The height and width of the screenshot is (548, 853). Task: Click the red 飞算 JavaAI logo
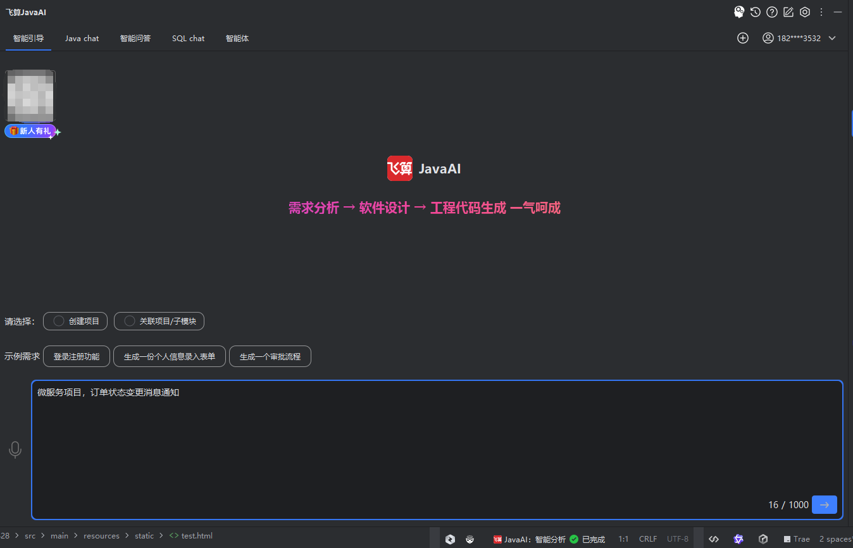pyautogui.click(x=400, y=168)
